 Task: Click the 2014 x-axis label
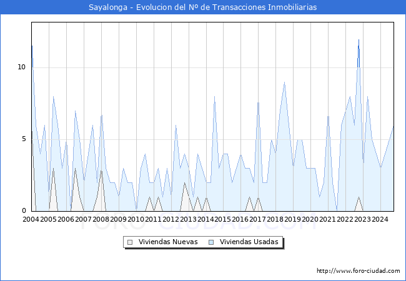[205, 219]
